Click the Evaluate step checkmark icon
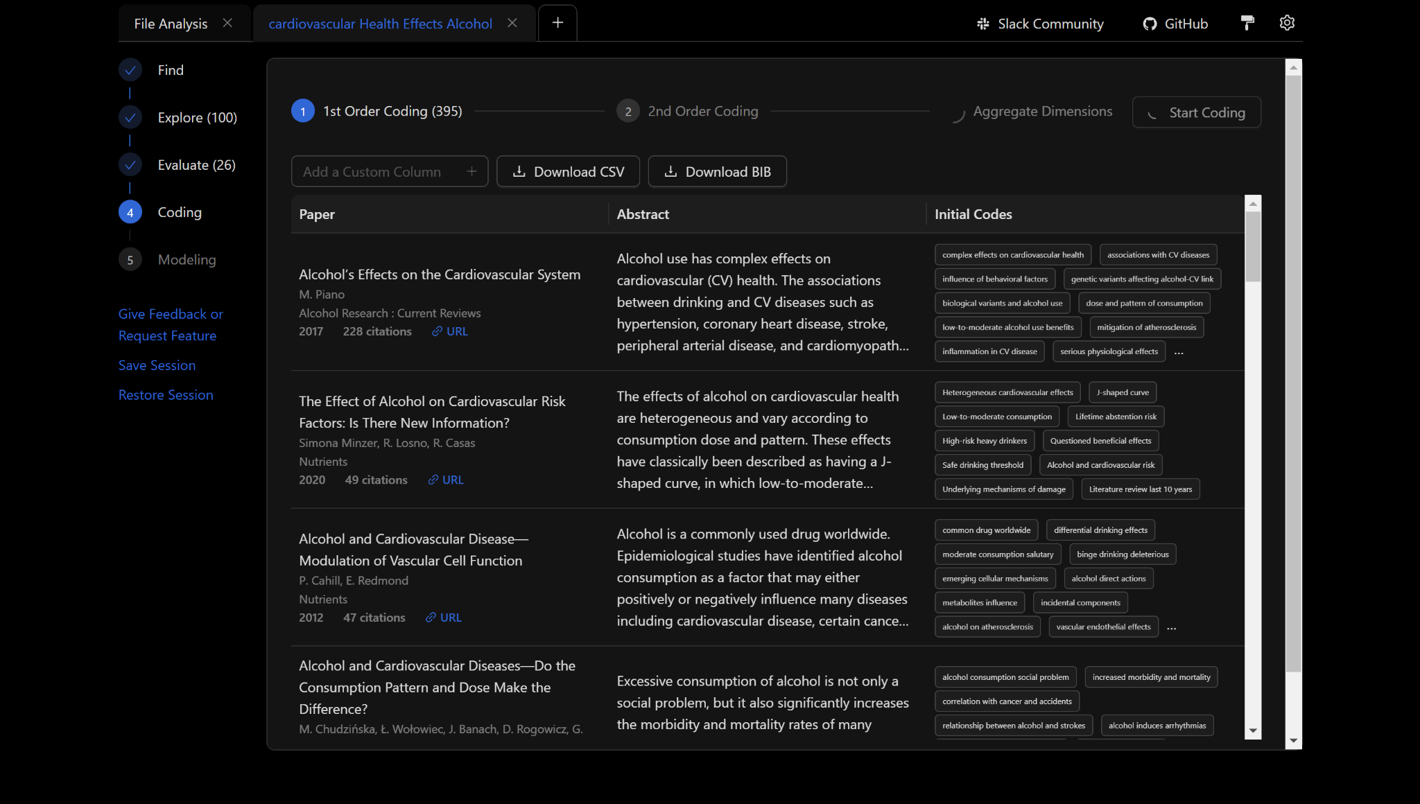 tap(130, 165)
